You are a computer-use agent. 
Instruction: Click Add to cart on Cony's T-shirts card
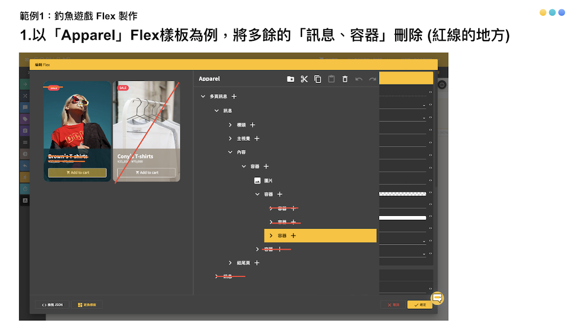(x=146, y=172)
